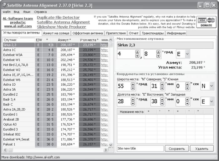Increase latitude seconds up arrow
Viewport: 219px width, 161px height.
click(x=187, y=84)
